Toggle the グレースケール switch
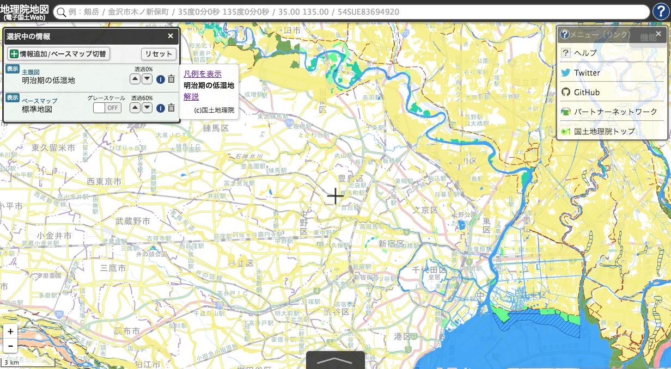 pos(107,108)
